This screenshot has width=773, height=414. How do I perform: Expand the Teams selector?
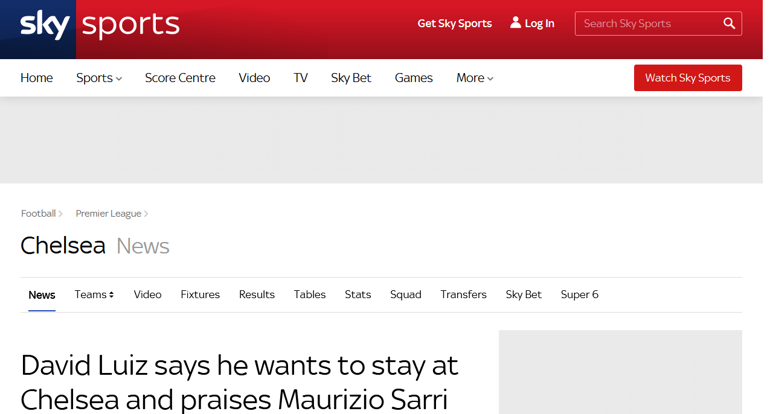point(94,295)
